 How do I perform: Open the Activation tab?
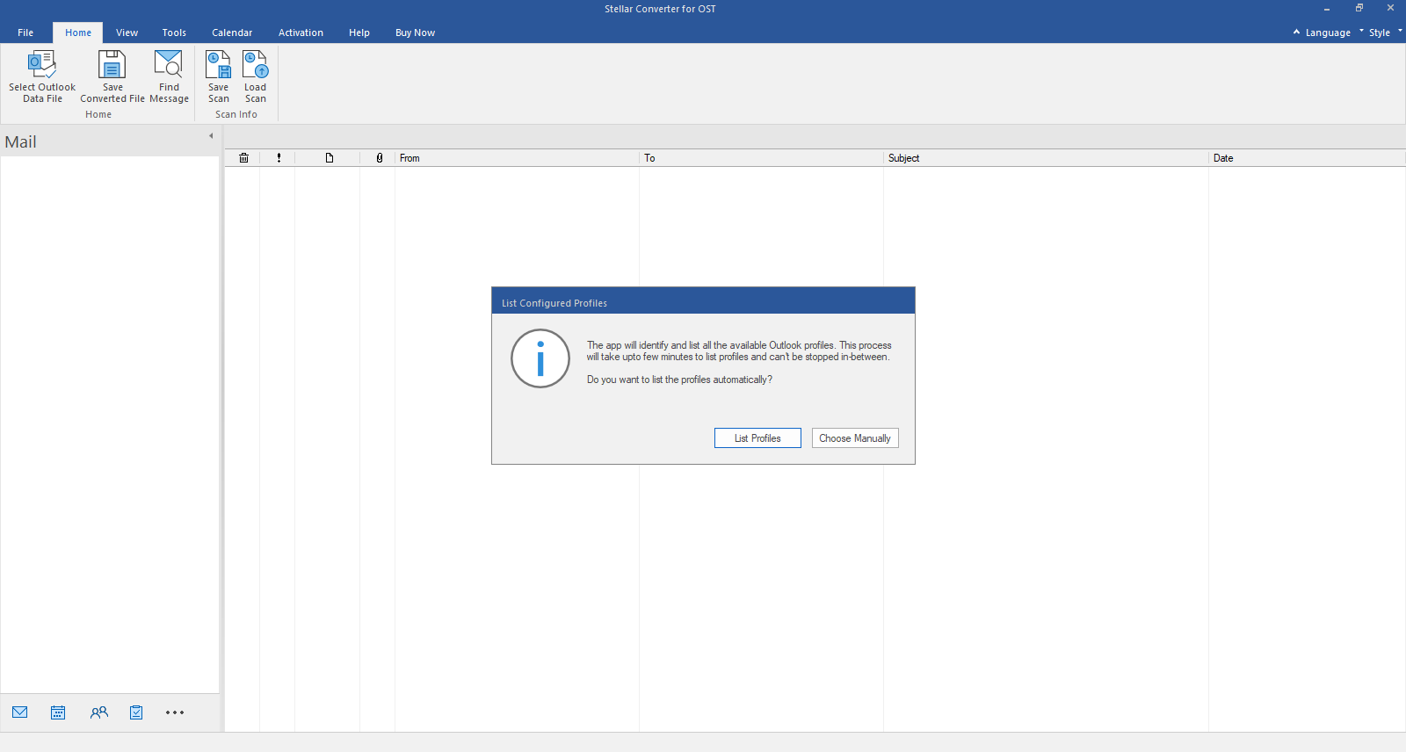301,33
